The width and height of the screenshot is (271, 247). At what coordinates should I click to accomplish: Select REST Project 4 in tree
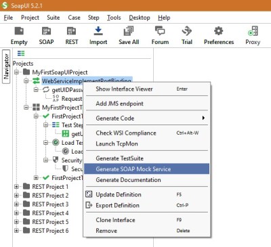[50, 213]
